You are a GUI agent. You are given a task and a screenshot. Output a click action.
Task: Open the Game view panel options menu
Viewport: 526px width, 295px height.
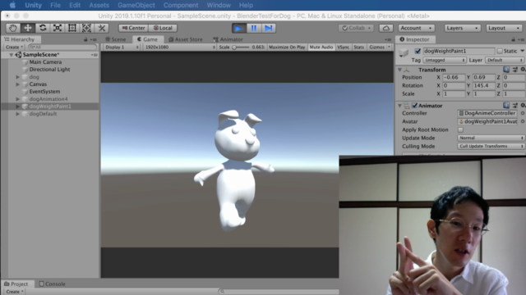point(388,39)
